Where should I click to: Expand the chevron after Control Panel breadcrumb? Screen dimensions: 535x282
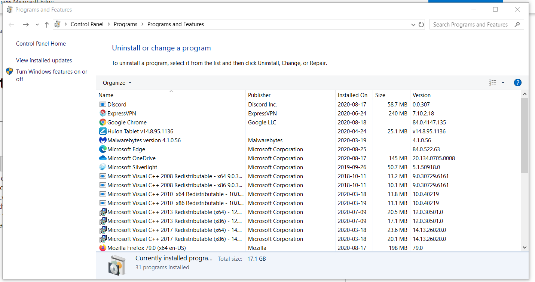tap(109, 24)
